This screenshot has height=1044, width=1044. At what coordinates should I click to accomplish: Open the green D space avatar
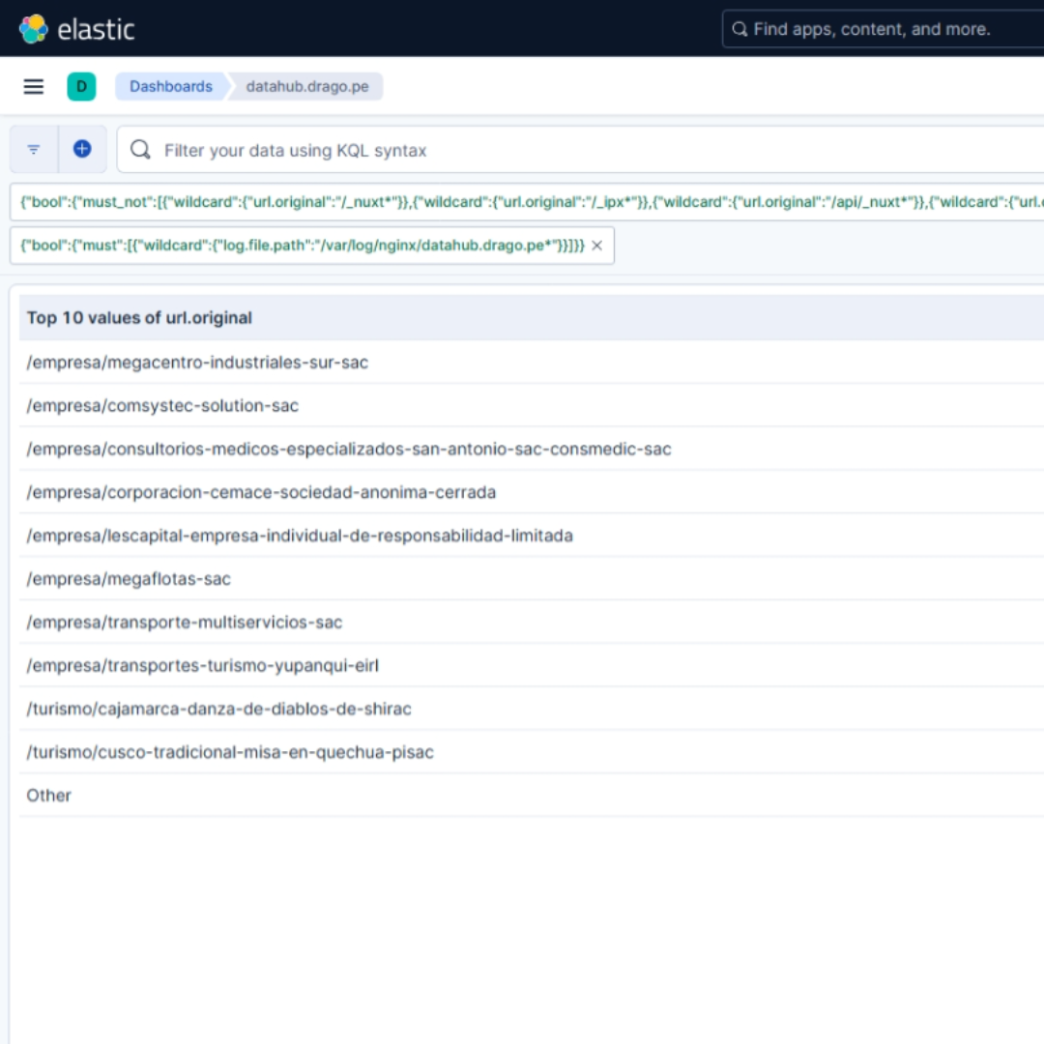click(81, 87)
